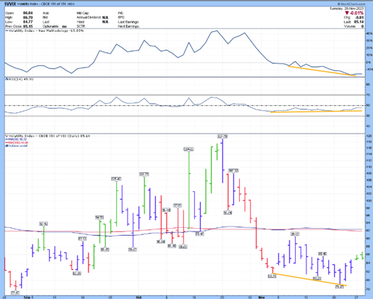This screenshot has width=373, height=299.
Task: Click the Chg -0.01 value
Action: pos(360,18)
